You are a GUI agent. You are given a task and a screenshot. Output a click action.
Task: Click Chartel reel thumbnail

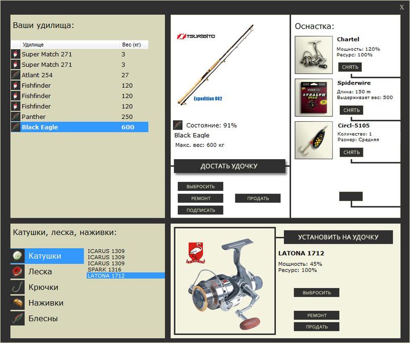pyautogui.click(x=314, y=55)
